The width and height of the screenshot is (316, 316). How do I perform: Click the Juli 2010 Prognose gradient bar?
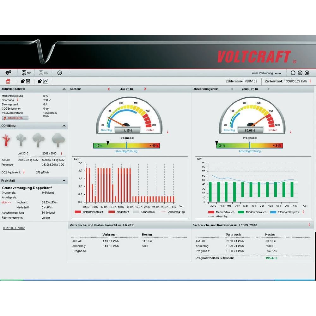coord(126,145)
